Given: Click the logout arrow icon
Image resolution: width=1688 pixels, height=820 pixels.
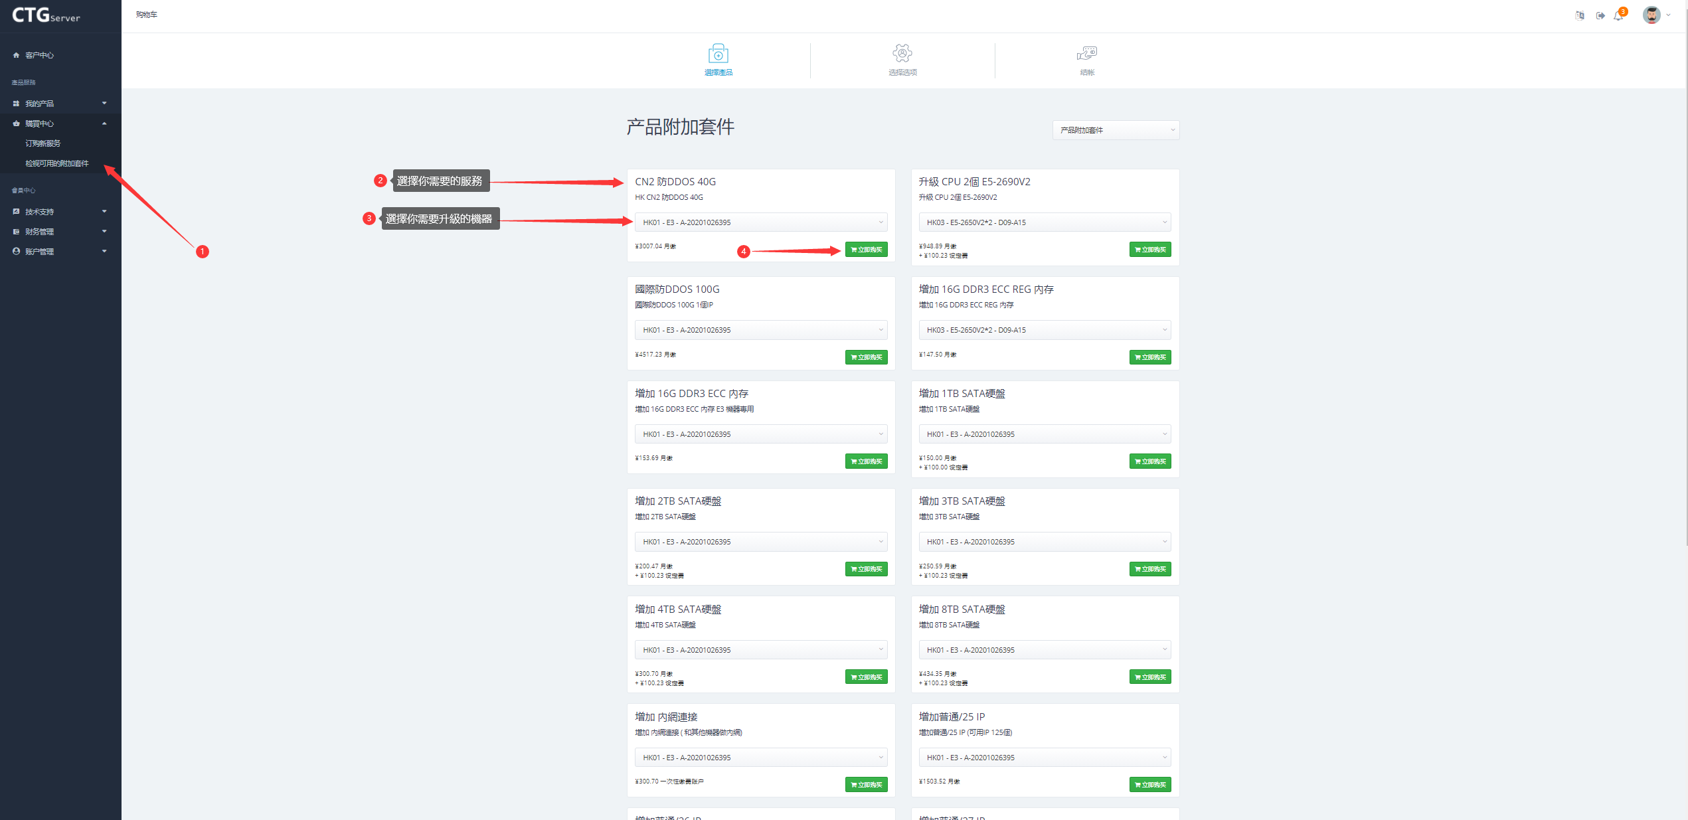Looking at the screenshot, I should coord(1600,15).
